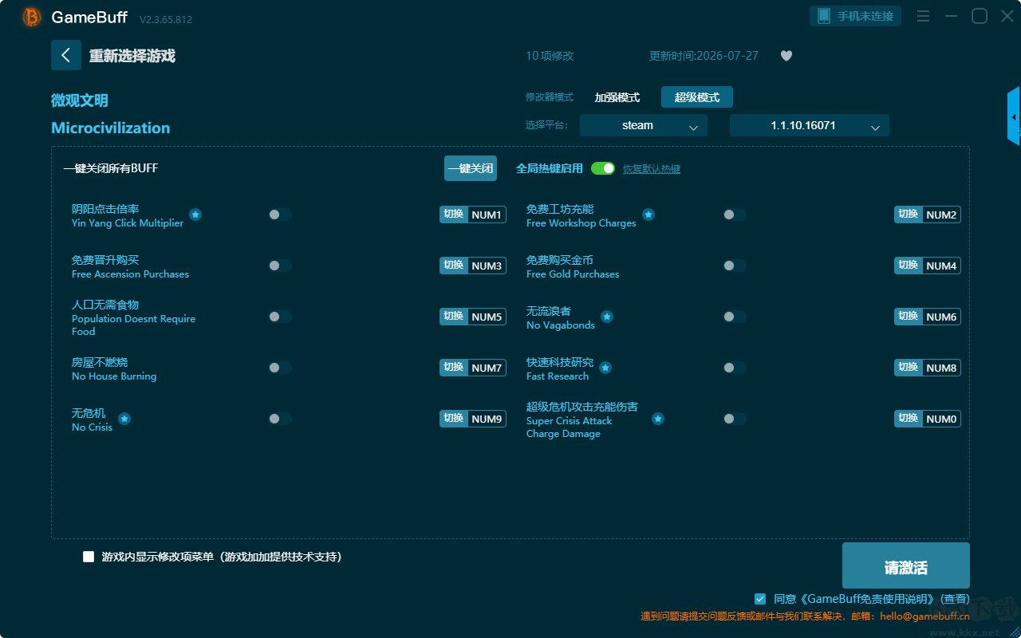Click the 一键关闭 button
This screenshot has height=638, width=1021.
point(471,168)
